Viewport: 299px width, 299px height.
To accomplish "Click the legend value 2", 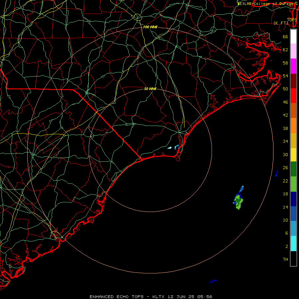I will click(x=287, y=247).
